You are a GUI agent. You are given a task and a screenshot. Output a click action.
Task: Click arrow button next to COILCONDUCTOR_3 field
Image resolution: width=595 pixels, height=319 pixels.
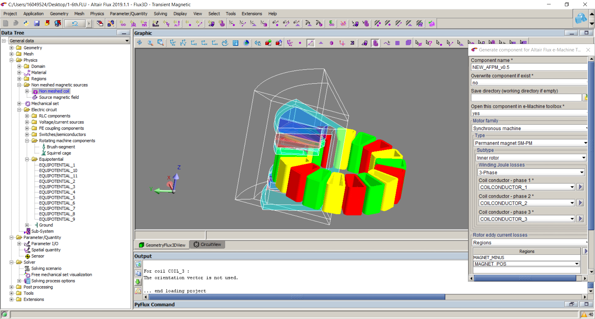pos(580,219)
